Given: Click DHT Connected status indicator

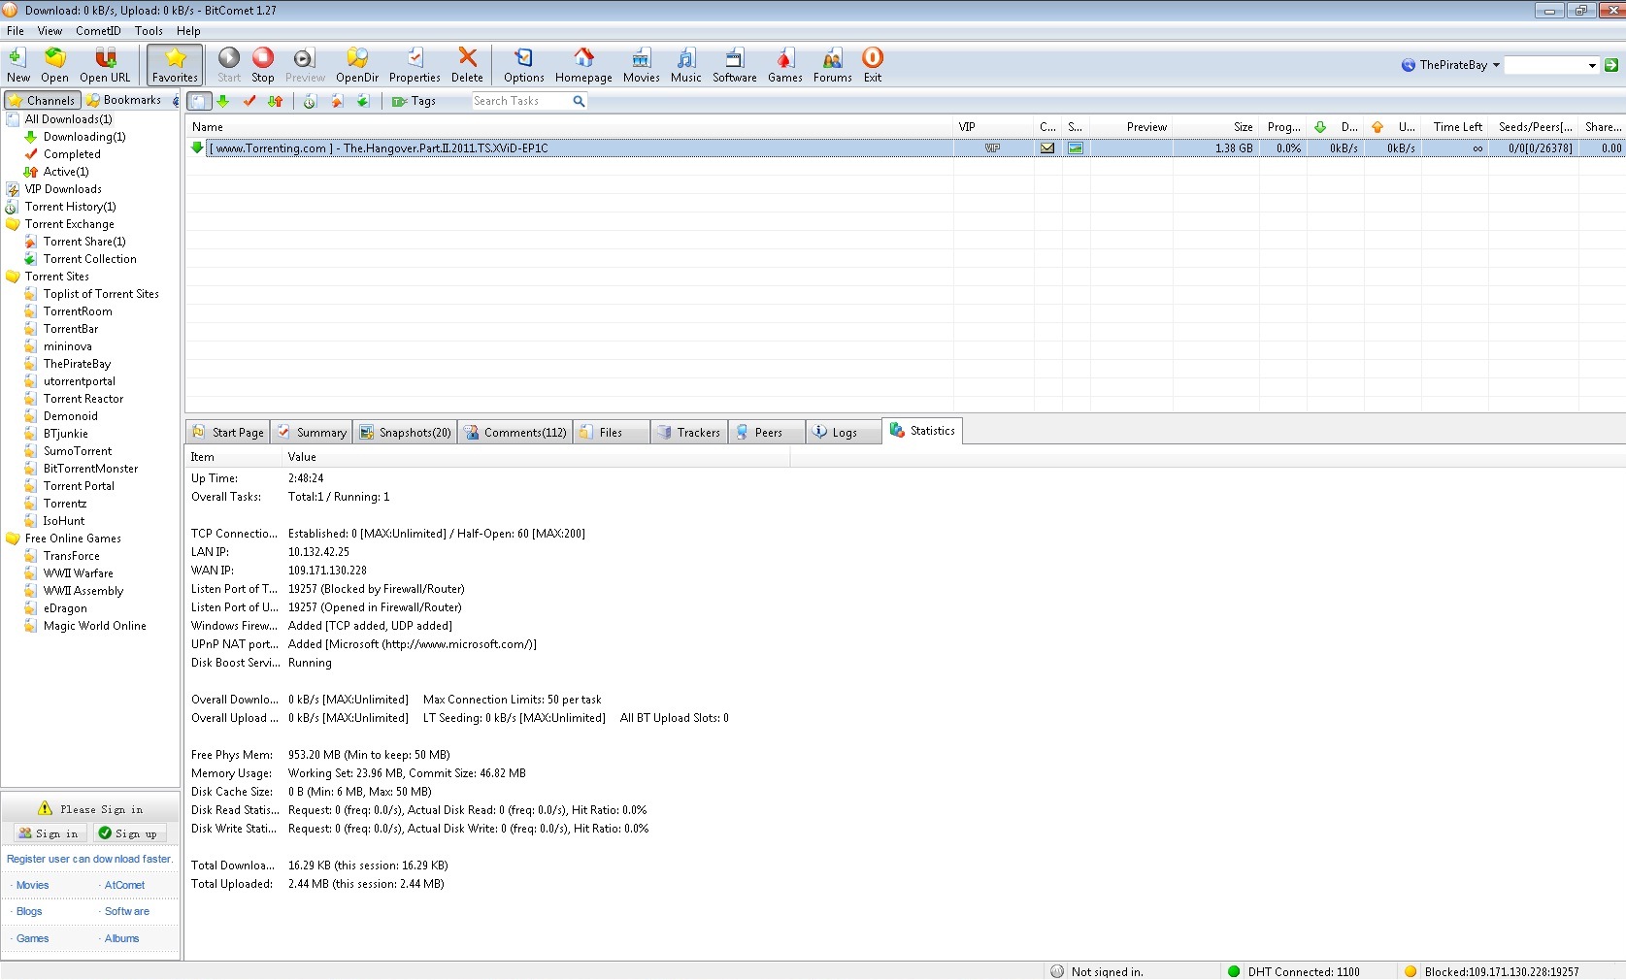Looking at the screenshot, I should point(1295,971).
